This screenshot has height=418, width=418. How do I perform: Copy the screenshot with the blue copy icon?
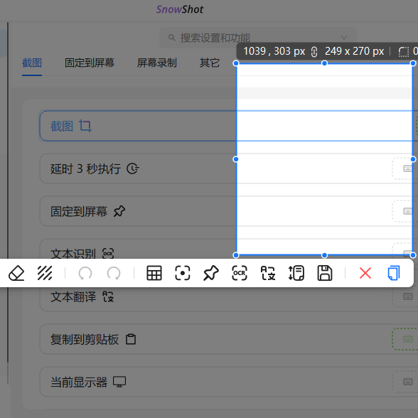[x=394, y=273]
